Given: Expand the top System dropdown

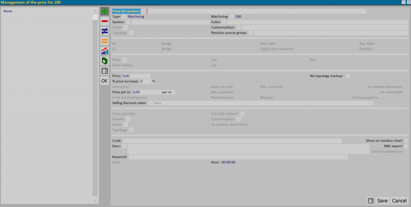Looking at the screenshot, I should click(128, 22).
